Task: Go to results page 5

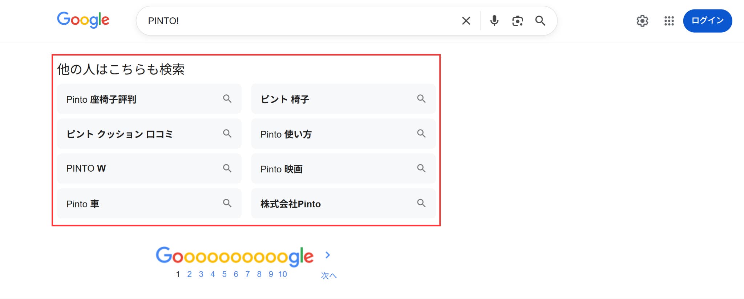Action: (224, 274)
